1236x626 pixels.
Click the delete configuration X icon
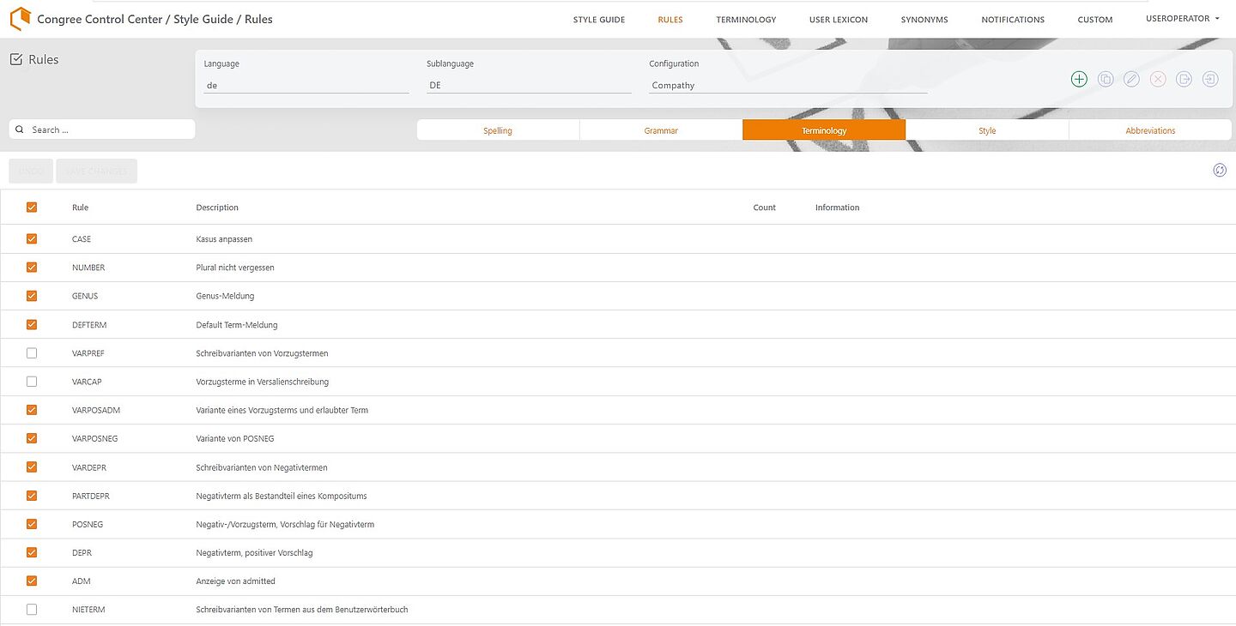coord(1158,79)
